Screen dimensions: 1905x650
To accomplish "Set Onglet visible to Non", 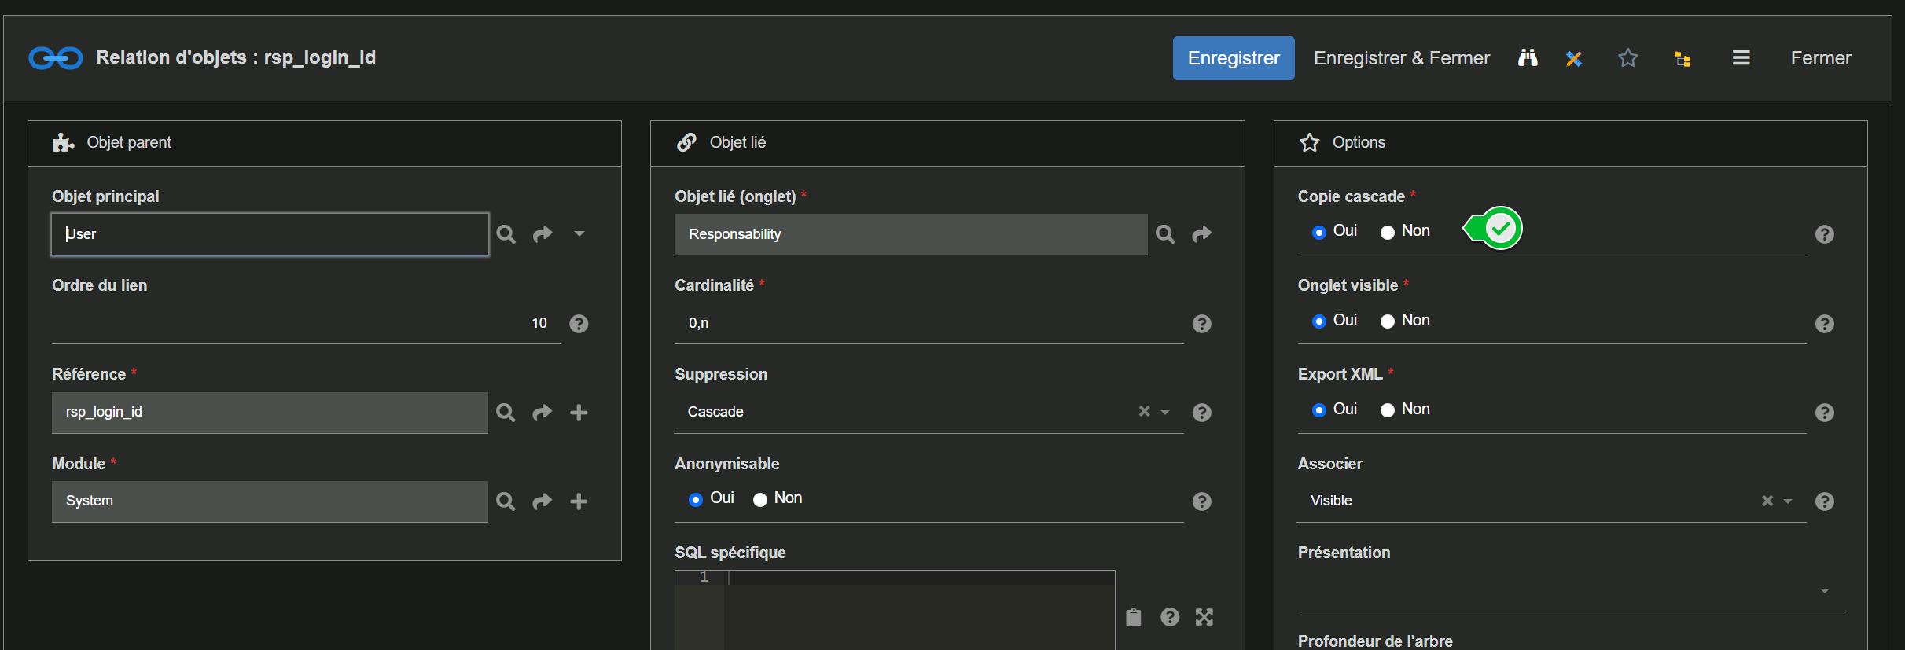I will pos(1388,321).
